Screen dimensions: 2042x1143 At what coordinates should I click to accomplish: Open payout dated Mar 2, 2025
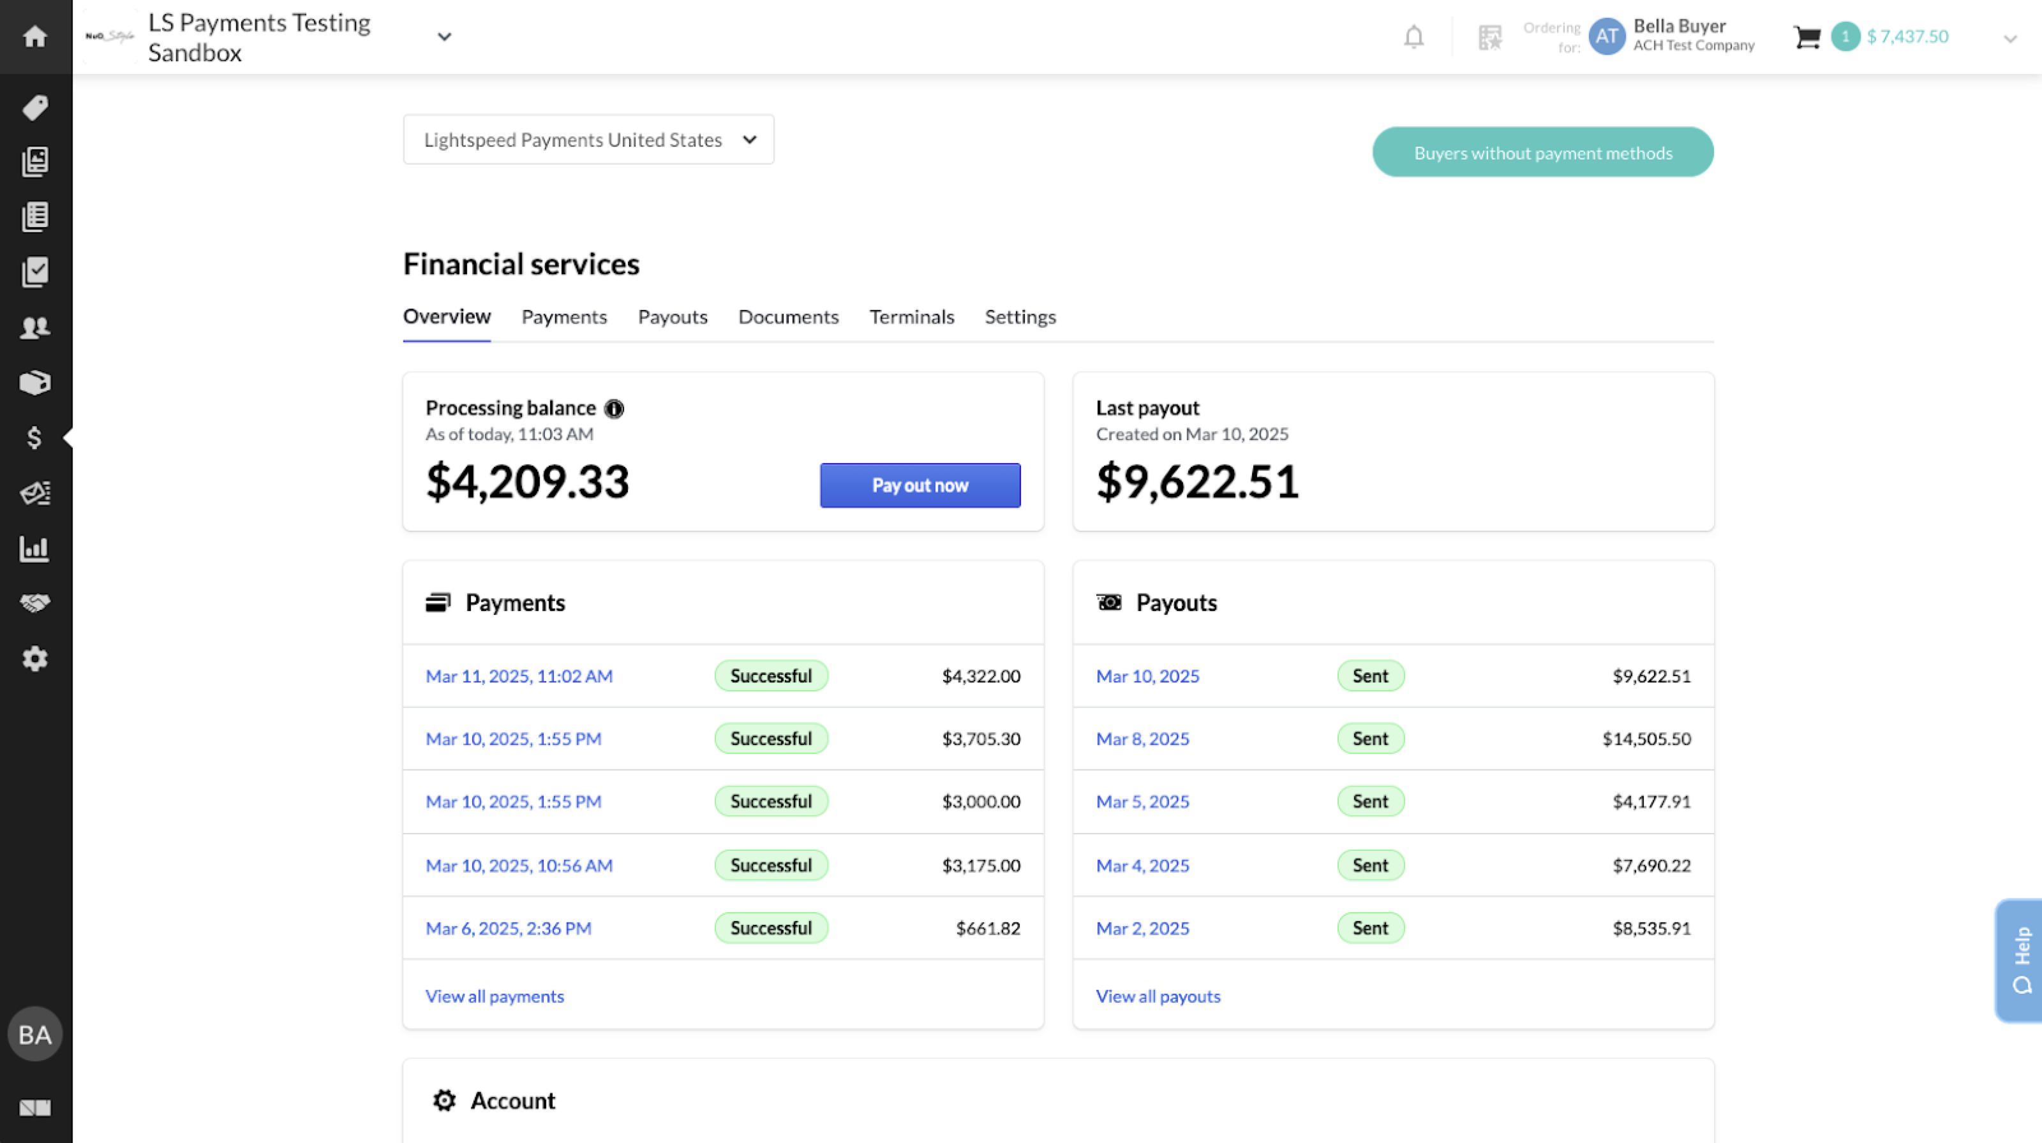pos(1142,928)
